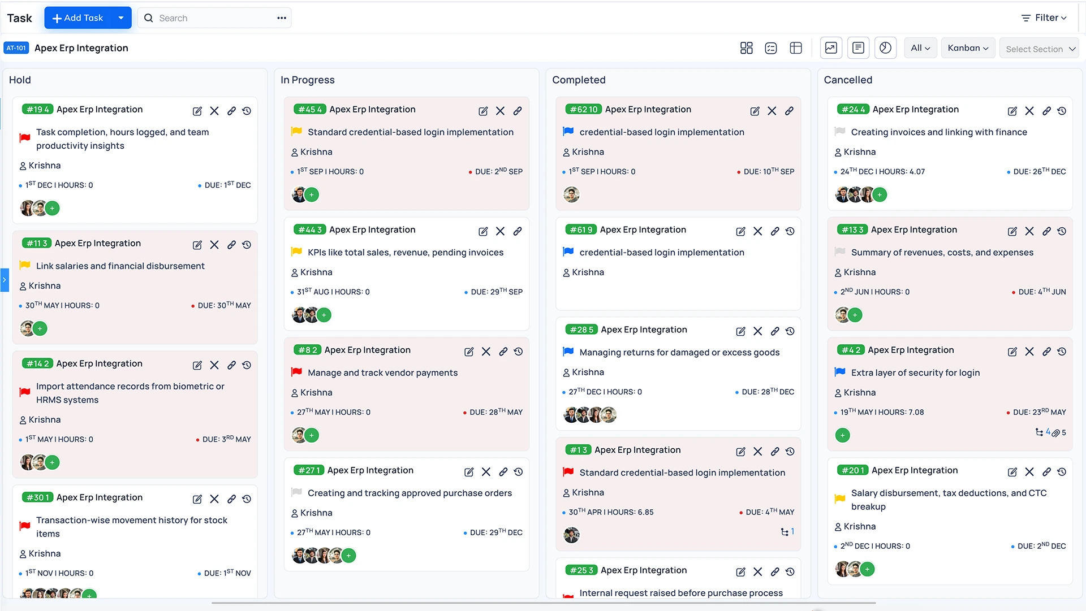1086x611 pixels.
Task: Edit task #45 4 with the pencil icon
Action: click(483, 111)
